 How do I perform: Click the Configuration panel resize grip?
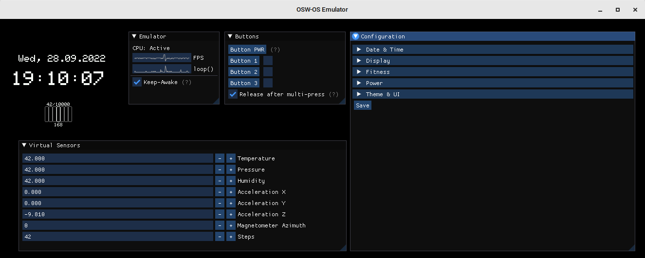(x=632, y=248)
